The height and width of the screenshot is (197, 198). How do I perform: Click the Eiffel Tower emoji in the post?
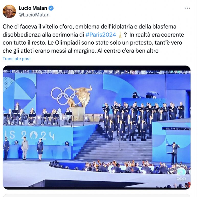click(x=120, y=35)
